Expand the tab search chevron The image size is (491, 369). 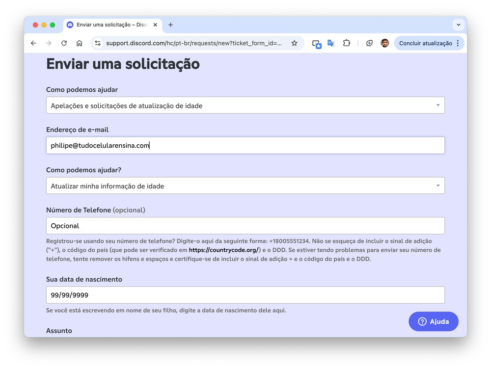pyautogui.click(x=458, y=25)
